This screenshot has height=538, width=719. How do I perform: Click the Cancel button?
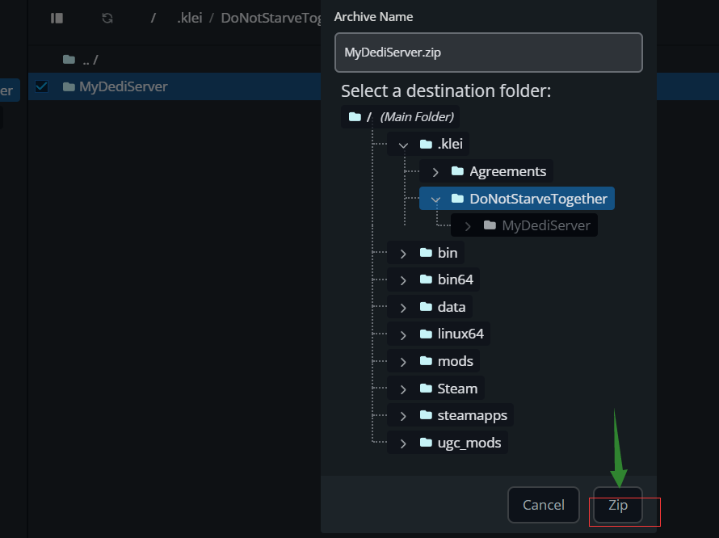[x=543, y=505]
